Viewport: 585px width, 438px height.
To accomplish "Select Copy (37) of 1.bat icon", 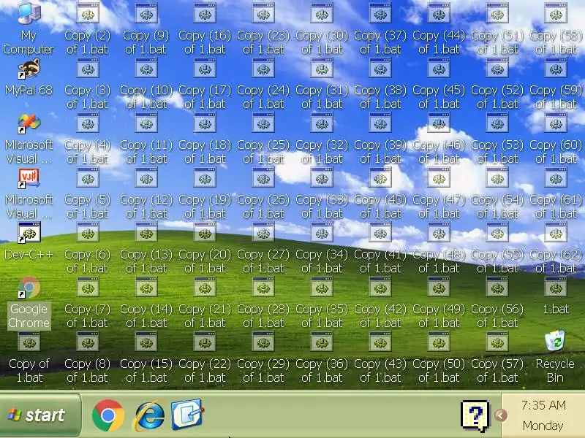I will [380, 13].
